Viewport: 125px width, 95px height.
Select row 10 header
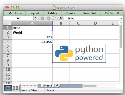(8, 70)
